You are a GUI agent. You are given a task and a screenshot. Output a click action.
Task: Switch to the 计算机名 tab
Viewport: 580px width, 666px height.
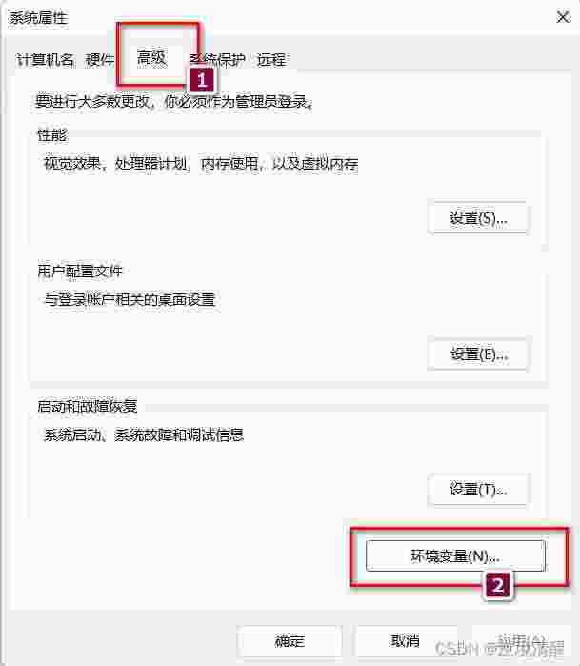[45, 60]
